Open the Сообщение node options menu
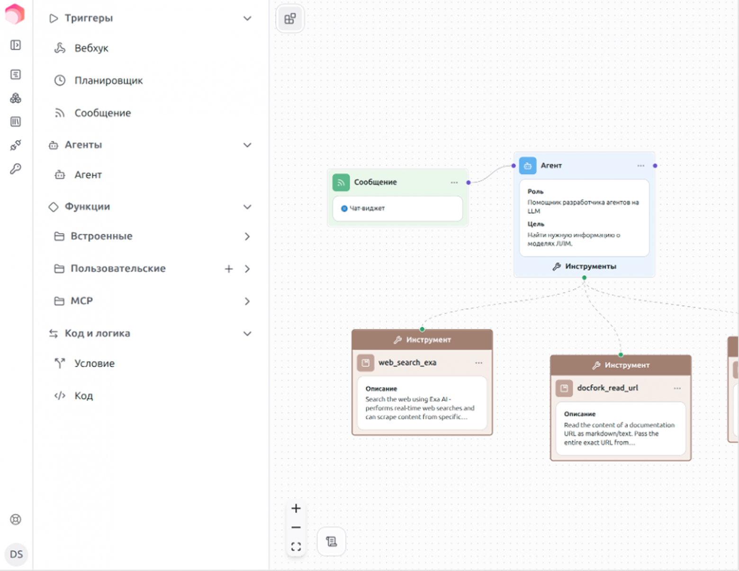The width and height of the screenshot is (739, 571). tap(454, 183)
